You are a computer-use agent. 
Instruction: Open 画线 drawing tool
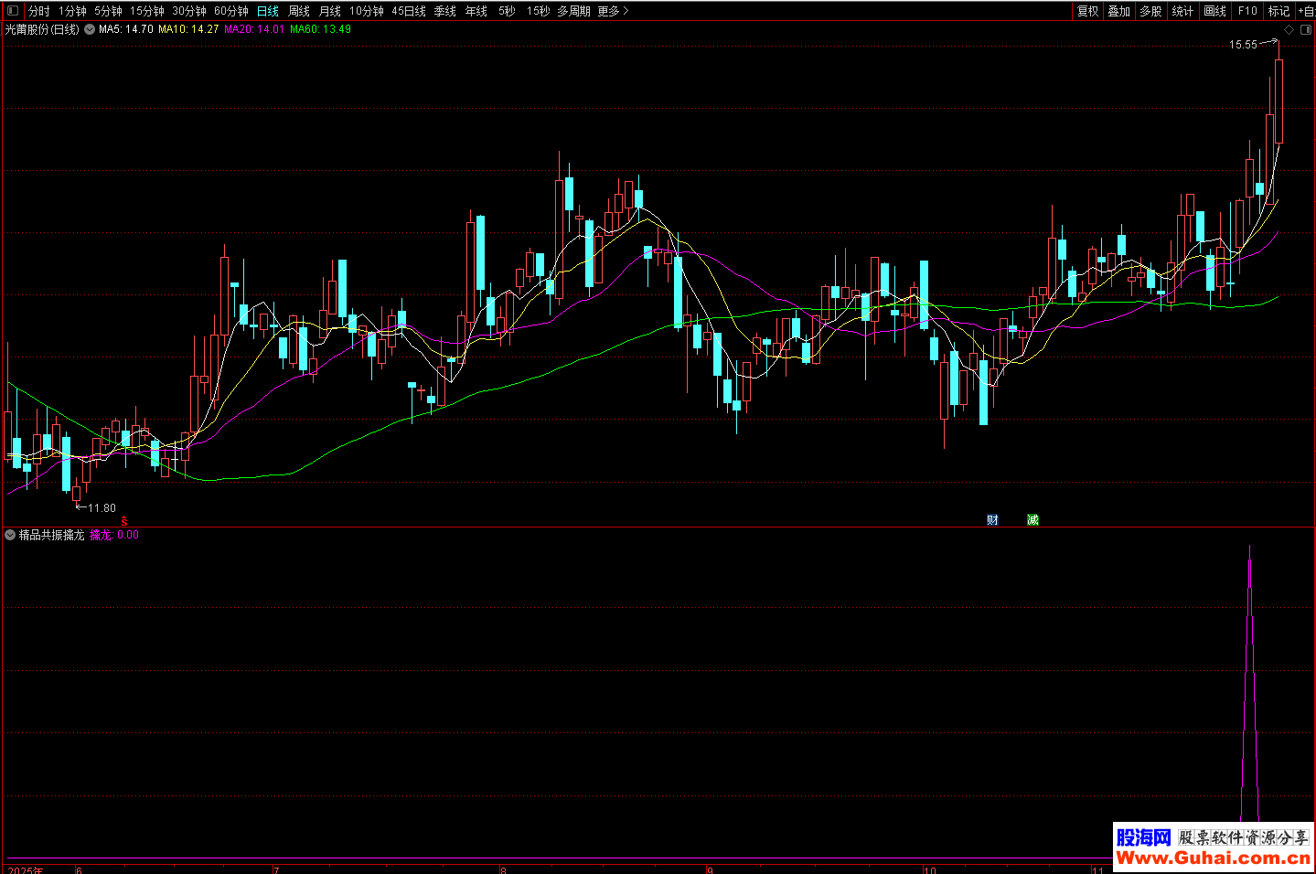click(1214, 11)
